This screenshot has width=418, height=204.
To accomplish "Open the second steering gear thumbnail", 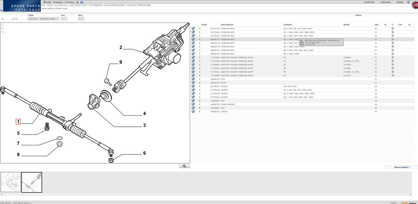I will (x=32, y=182).
